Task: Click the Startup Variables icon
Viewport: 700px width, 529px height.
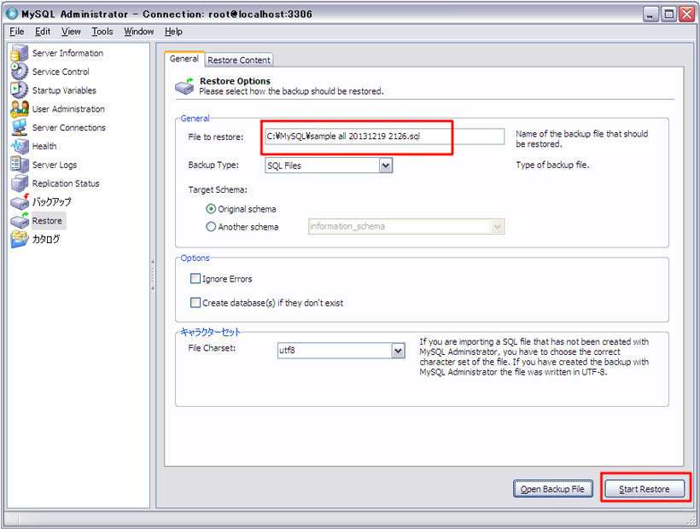Action: coord(19,90)
